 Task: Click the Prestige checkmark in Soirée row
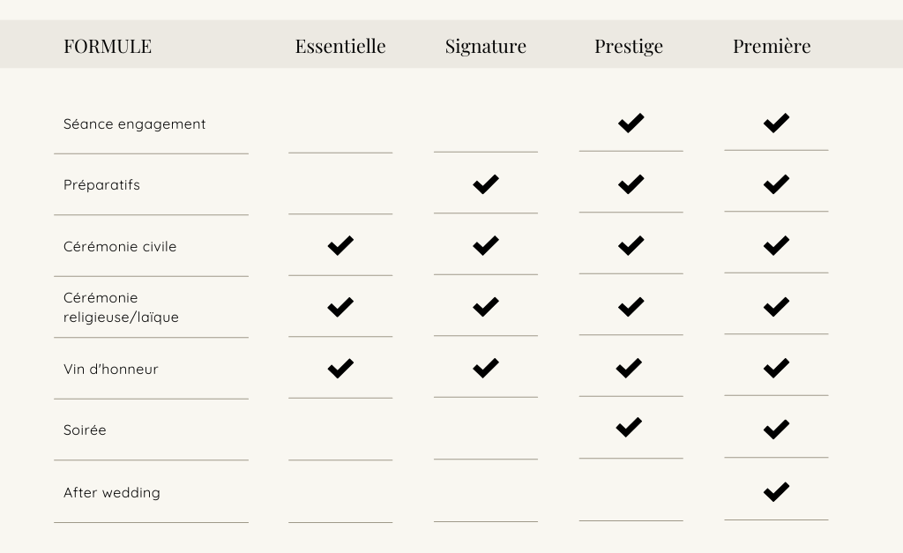click(x=629, y=427)
